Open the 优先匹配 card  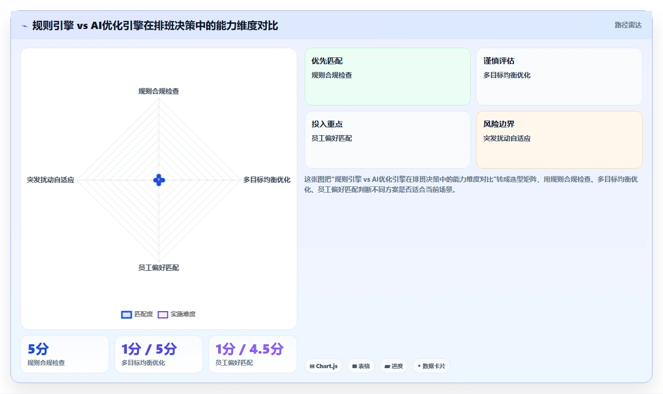(x=387, y=77)
